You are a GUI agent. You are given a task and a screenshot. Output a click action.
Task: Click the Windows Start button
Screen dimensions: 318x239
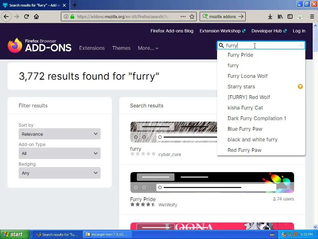coord(15,234)
